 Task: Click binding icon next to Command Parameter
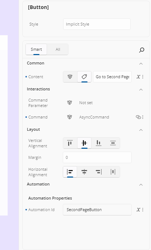click(x=70, y=103)
